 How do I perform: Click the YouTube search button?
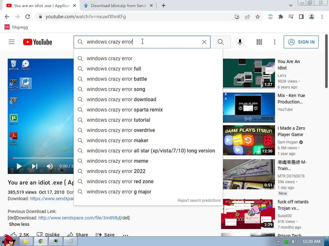(220, 42)
